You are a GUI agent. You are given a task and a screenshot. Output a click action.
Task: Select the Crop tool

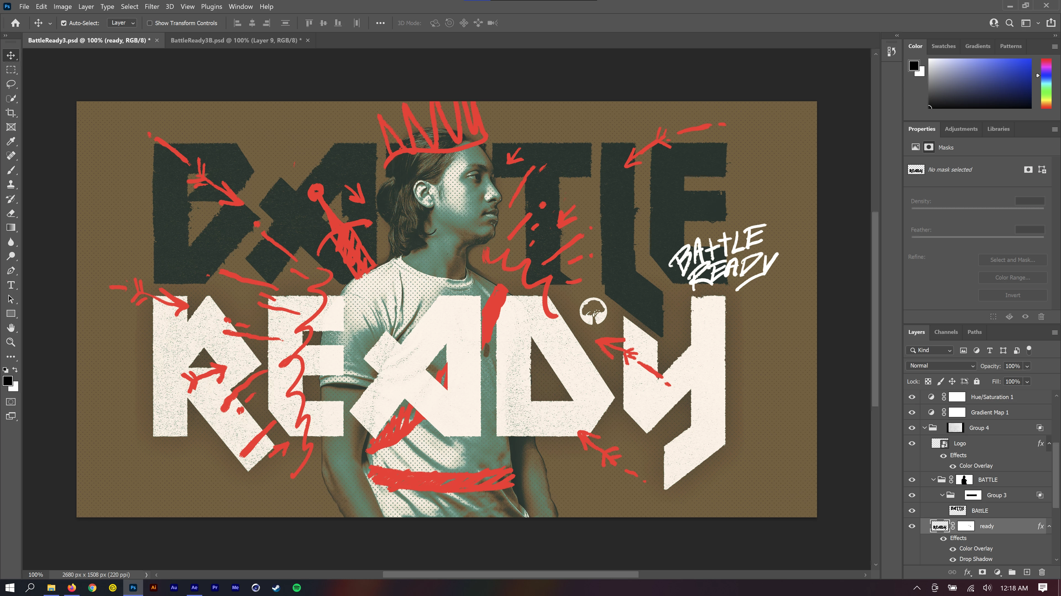click(11, 113)
